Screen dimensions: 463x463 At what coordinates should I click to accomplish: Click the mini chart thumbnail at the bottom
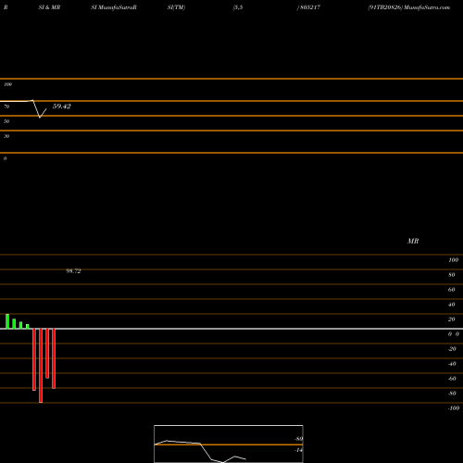[229, 444]
